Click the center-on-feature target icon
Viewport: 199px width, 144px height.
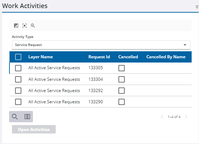(x=25, y=26)
